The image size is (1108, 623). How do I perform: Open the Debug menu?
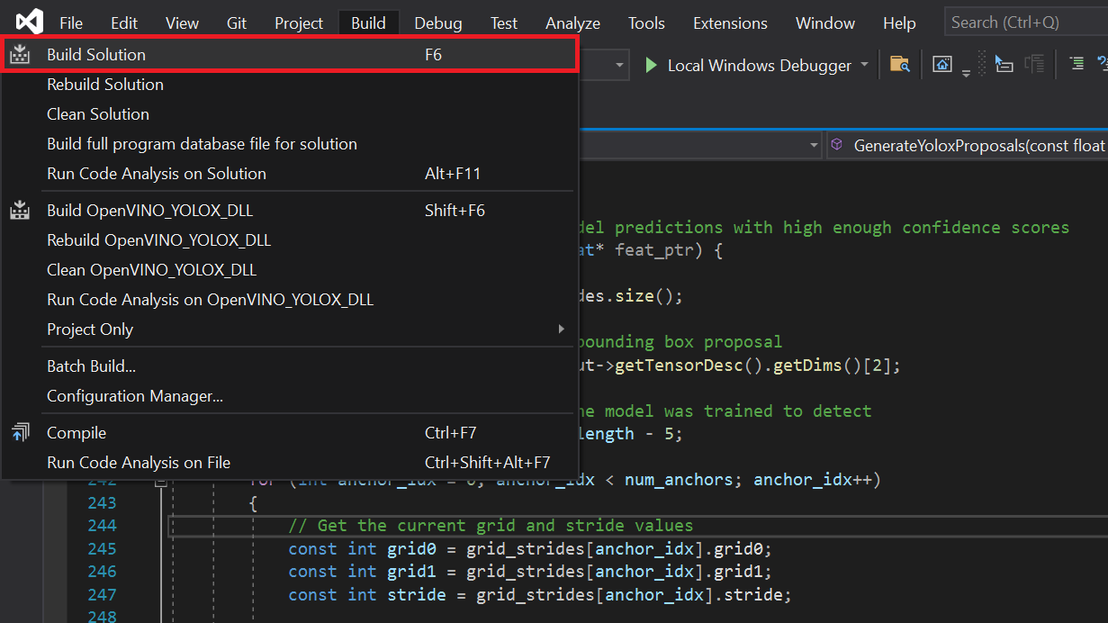click(437, 23)
